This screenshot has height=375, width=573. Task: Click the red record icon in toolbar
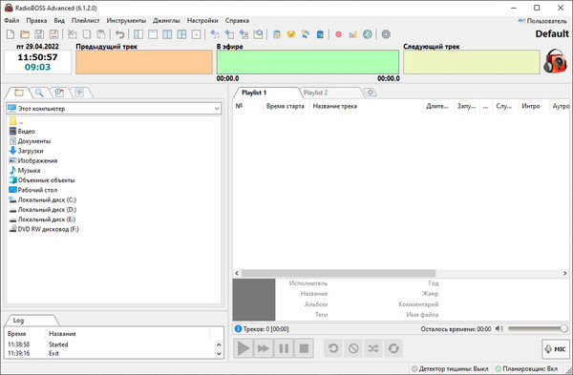[x=338, y=34]
